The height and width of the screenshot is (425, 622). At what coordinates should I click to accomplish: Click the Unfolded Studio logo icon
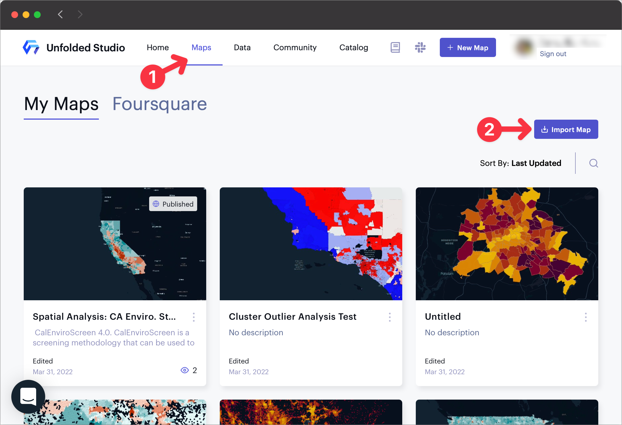(x=31, y=47)
